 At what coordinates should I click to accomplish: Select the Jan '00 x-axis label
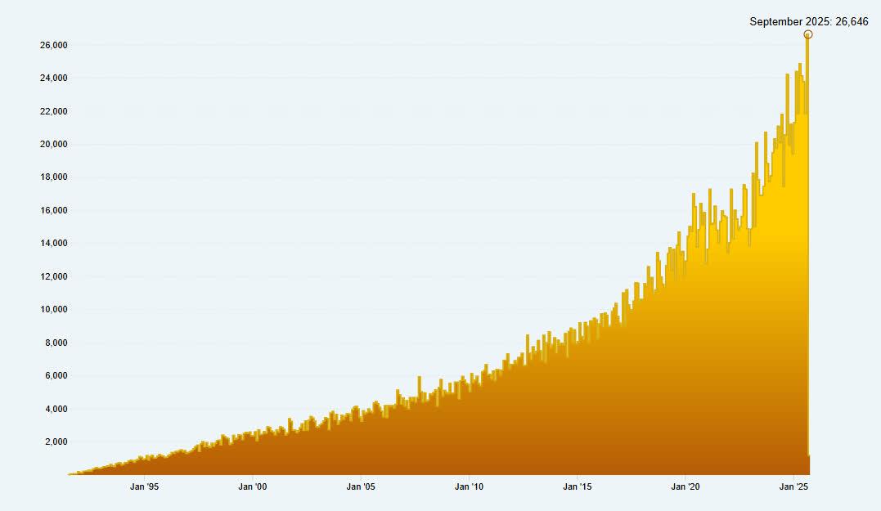click(x=252, y=488)
